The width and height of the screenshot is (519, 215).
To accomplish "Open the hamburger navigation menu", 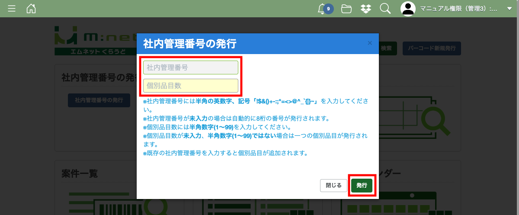I will click(12, 9).
